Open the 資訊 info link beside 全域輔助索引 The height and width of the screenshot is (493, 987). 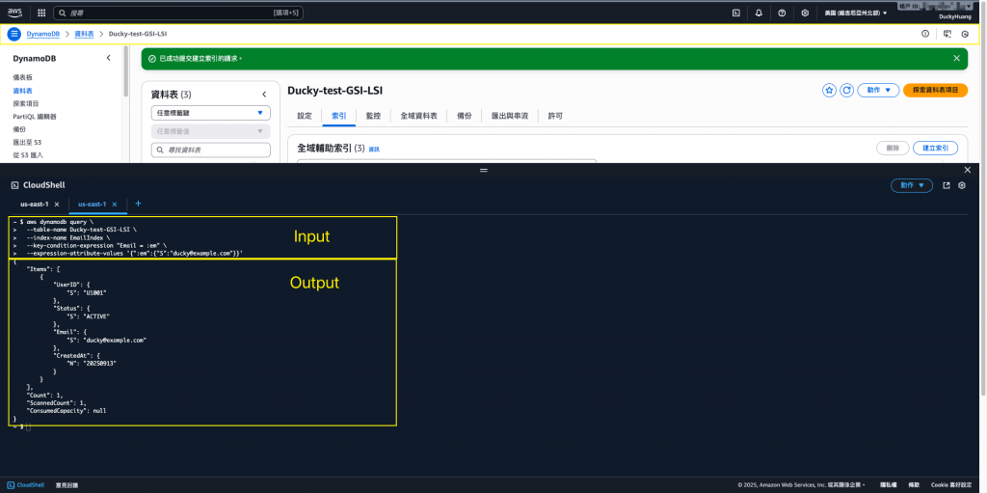click(374, 150)
